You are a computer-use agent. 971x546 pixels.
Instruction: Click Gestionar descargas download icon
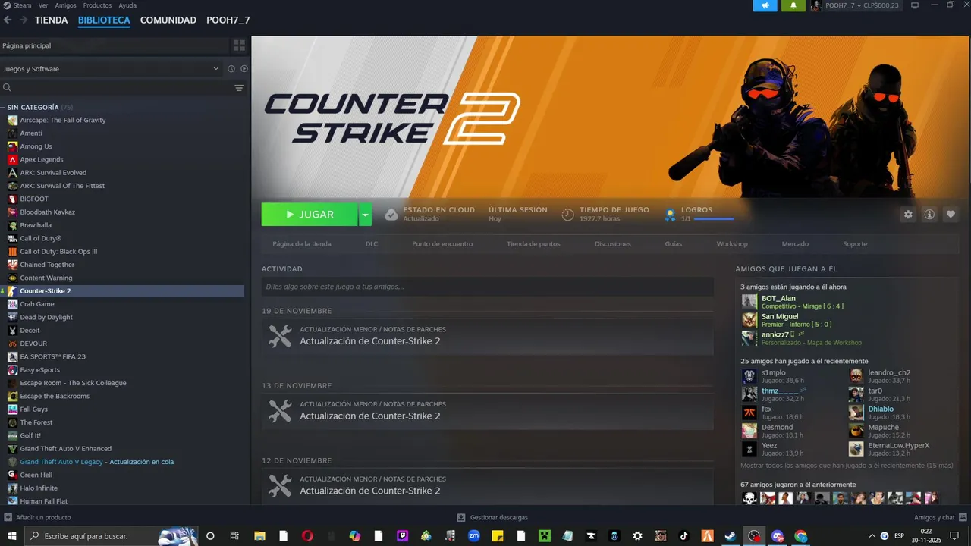461,517
